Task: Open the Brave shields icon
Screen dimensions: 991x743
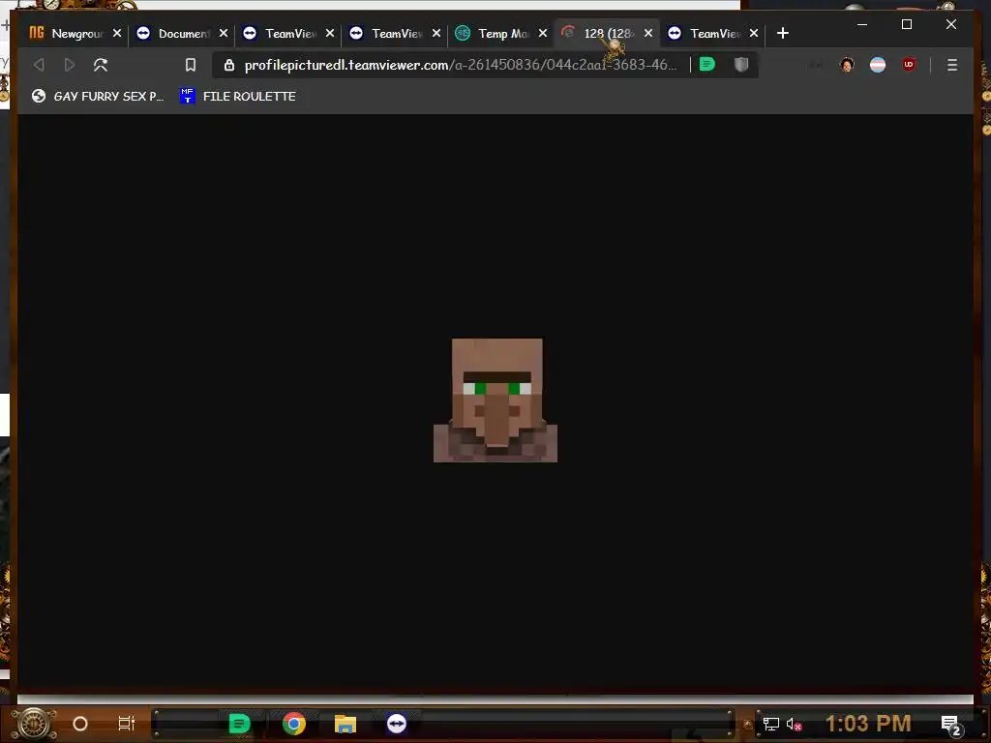Action: coord(741,65)
